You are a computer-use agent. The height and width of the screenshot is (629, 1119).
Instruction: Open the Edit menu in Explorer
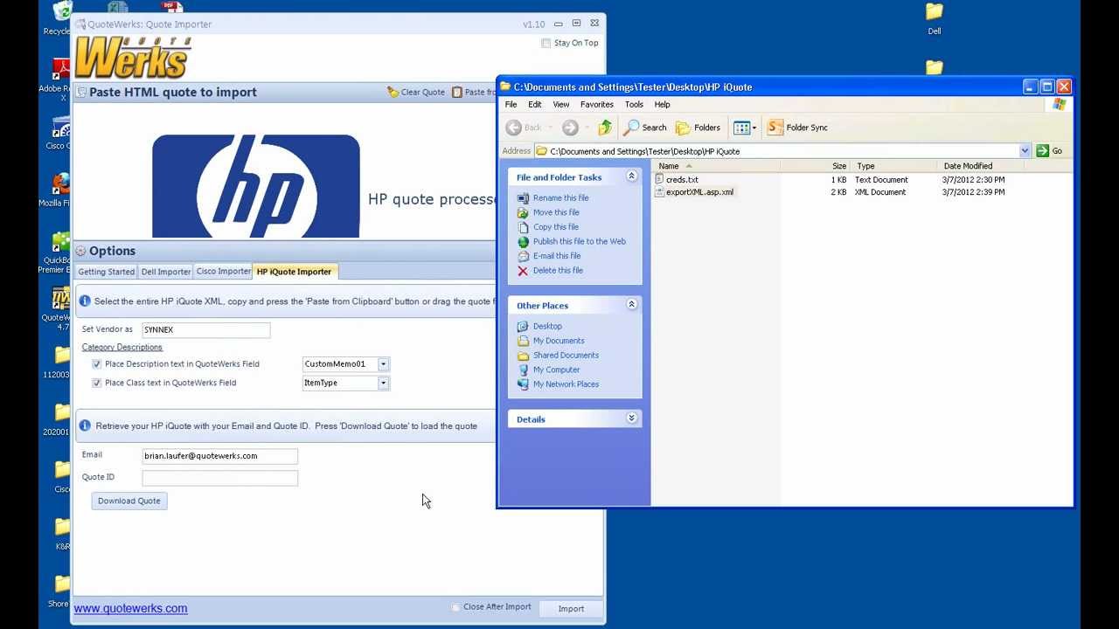pyautogui.click(x=535, y=105)
